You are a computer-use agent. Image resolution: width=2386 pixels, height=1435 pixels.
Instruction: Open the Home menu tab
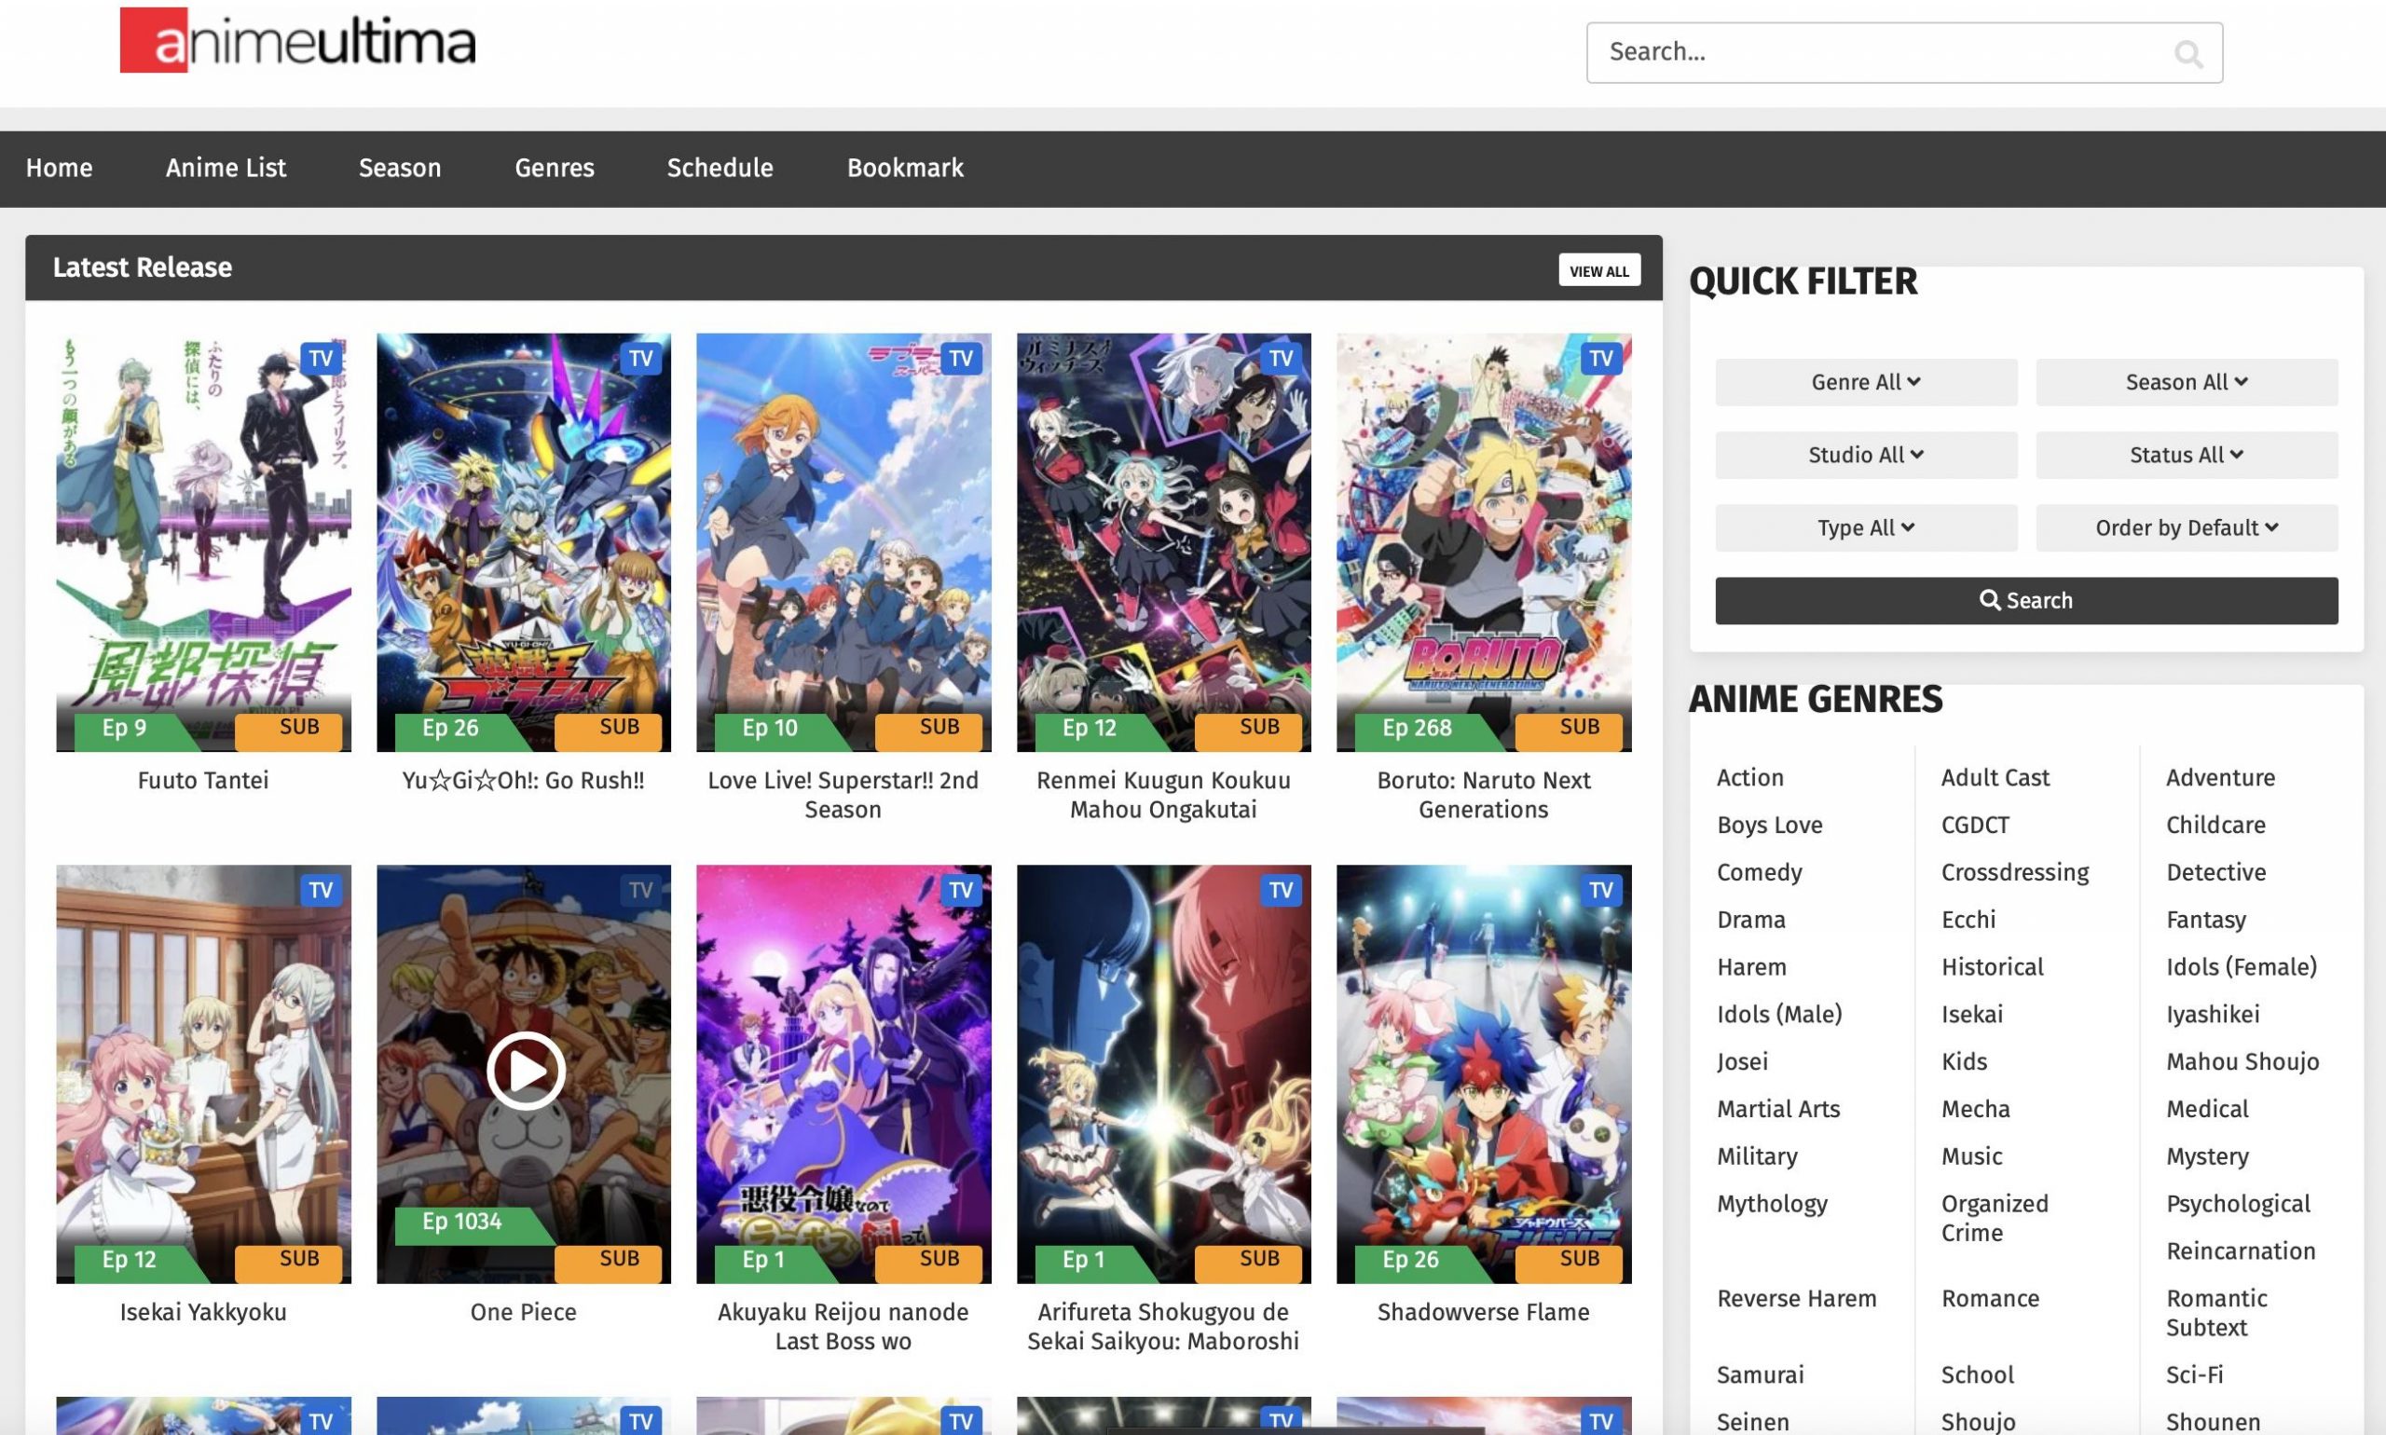tap(58, 167)
